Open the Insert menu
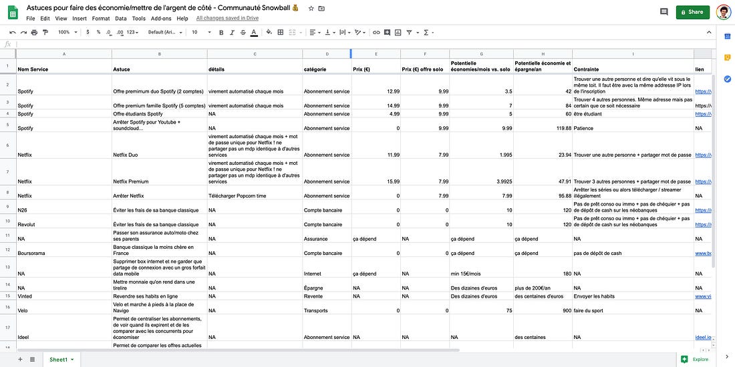This screenshot has width=735, height=367. click(x=80, y=19)
